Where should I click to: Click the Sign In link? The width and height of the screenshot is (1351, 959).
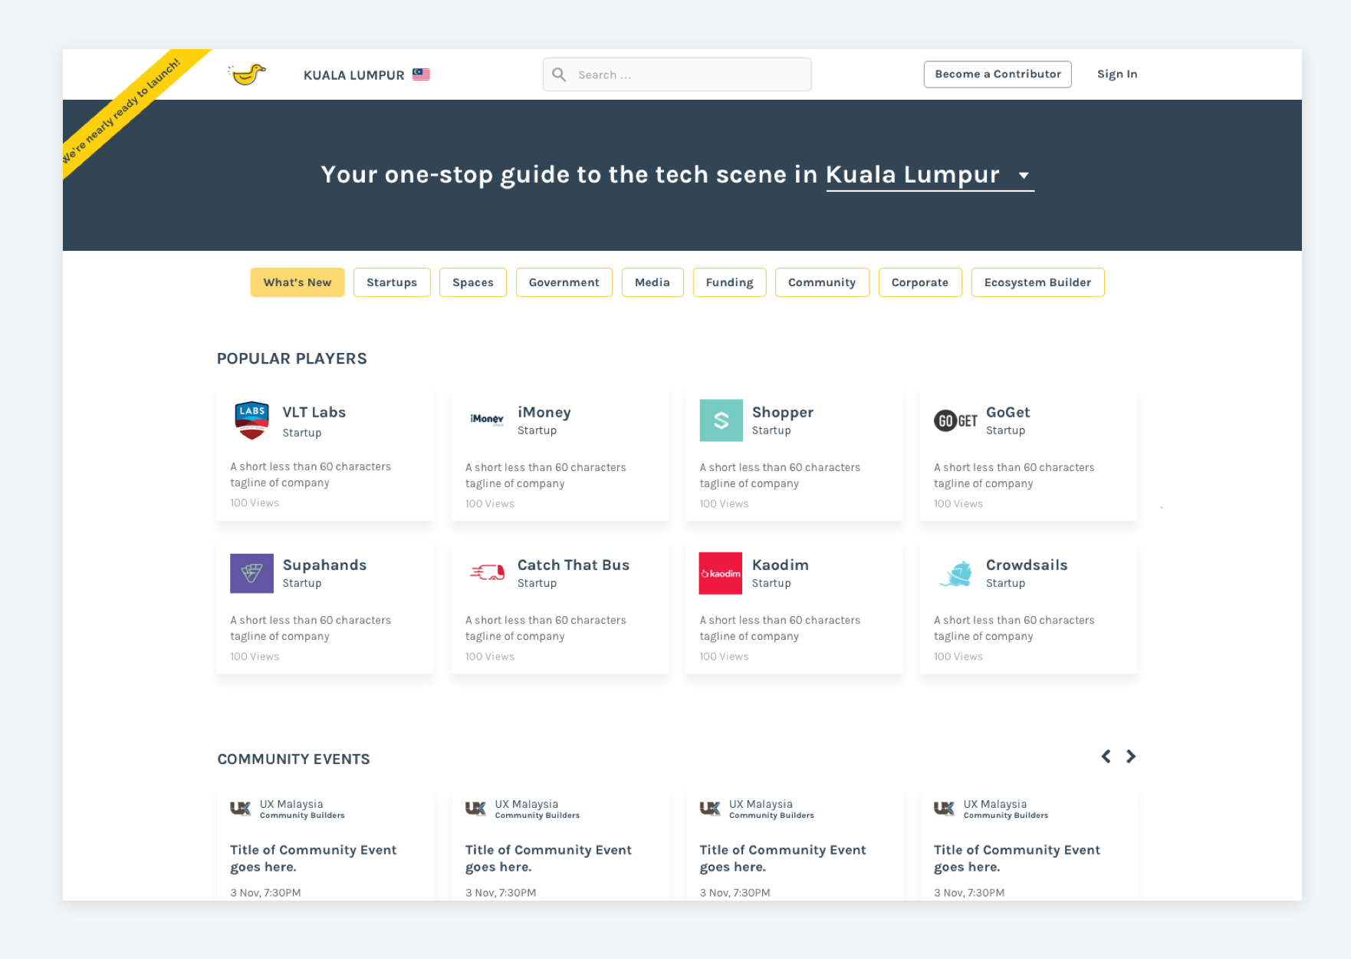tap(1117, 74)
